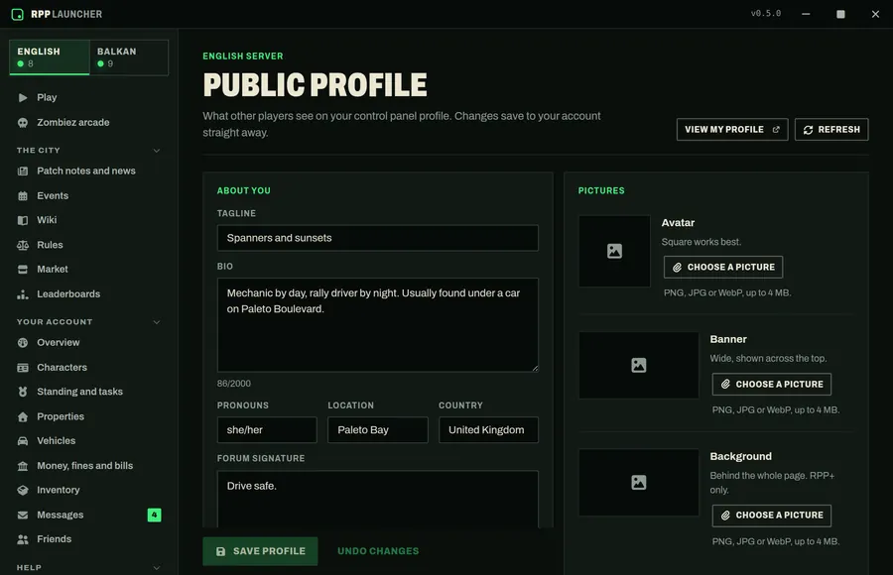The height and width of the screenshot is (575, 893).
Task: Click the Characters ID card icon
Action: pyautogui.click(x=23, y=368)
